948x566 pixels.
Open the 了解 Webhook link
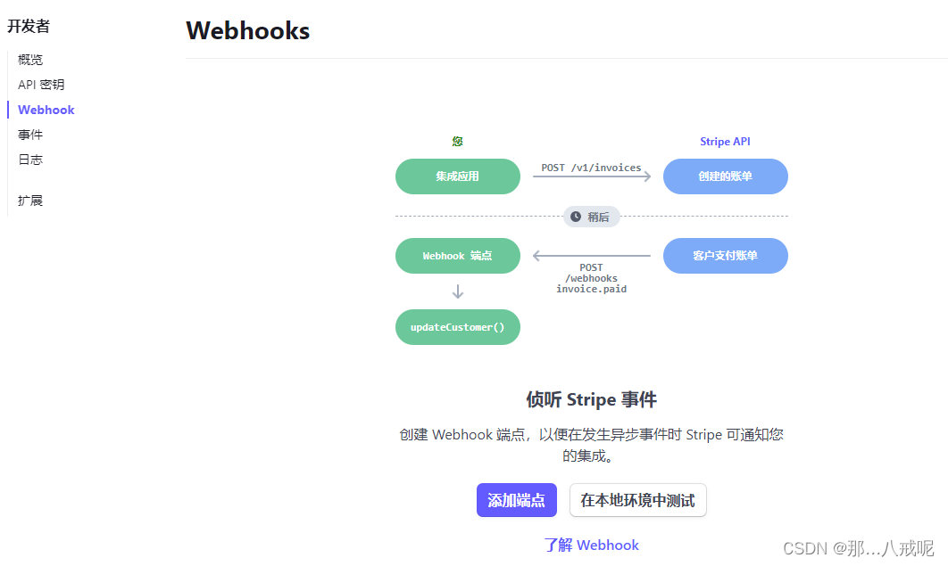pyautogui.click(x=591, y=545)
